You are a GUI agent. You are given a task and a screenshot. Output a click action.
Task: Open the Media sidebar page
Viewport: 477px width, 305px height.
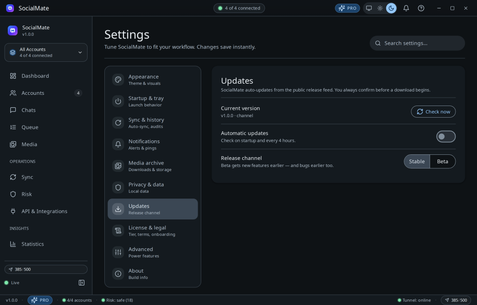point(46,144)
